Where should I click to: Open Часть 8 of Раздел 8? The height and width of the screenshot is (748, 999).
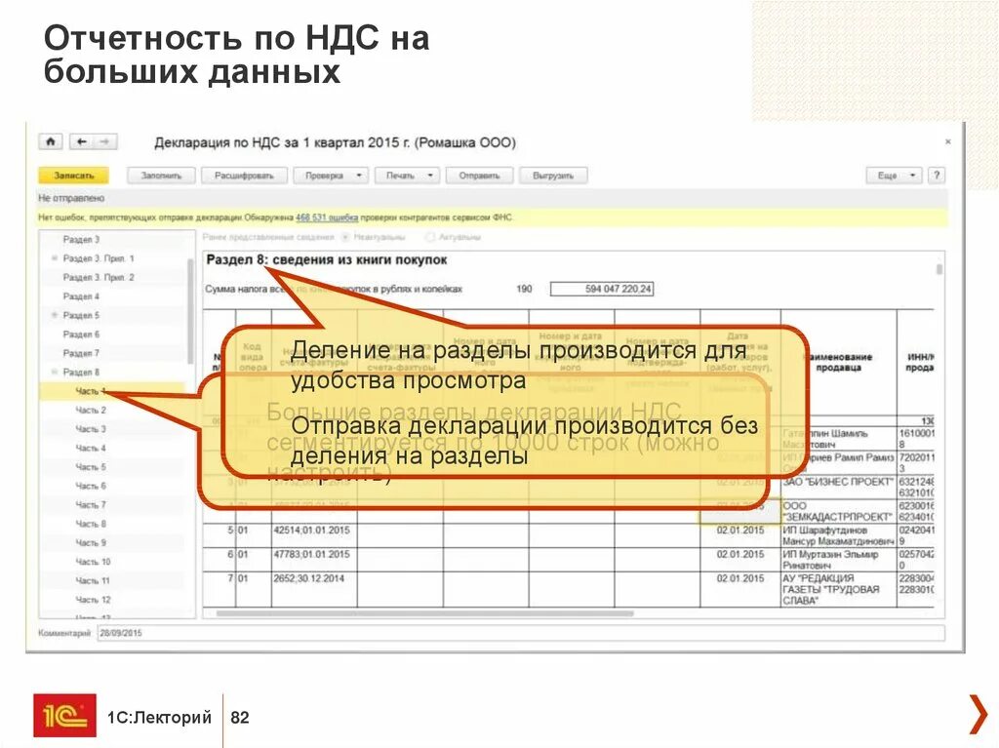point(91,523)
